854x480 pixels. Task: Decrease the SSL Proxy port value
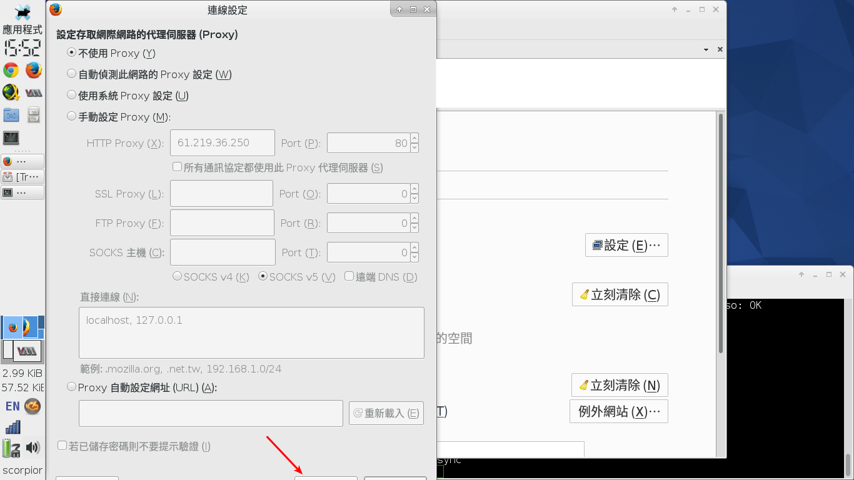(x=414, y=198)
